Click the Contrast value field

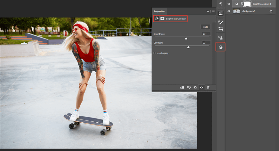(x=206, y=43)
